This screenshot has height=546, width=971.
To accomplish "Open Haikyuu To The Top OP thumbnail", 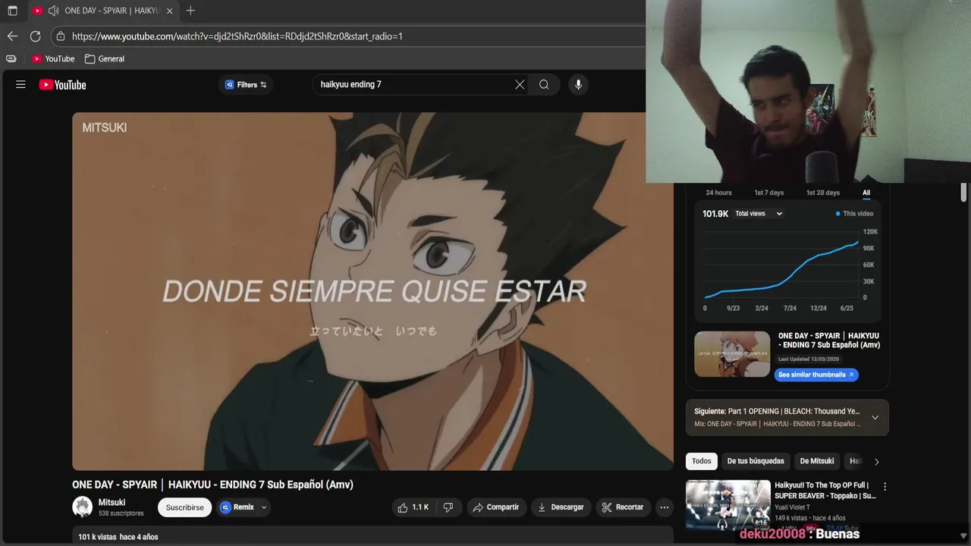I will (x=728, y=504).
